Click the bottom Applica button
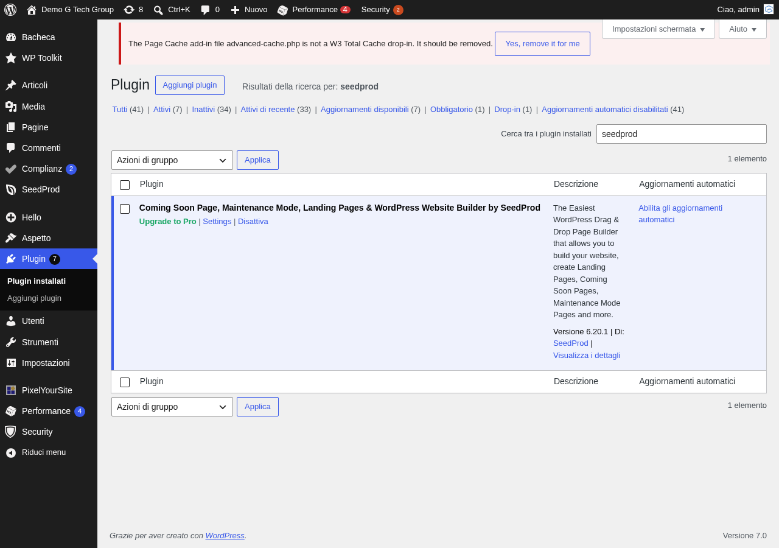 pos(257,407)
